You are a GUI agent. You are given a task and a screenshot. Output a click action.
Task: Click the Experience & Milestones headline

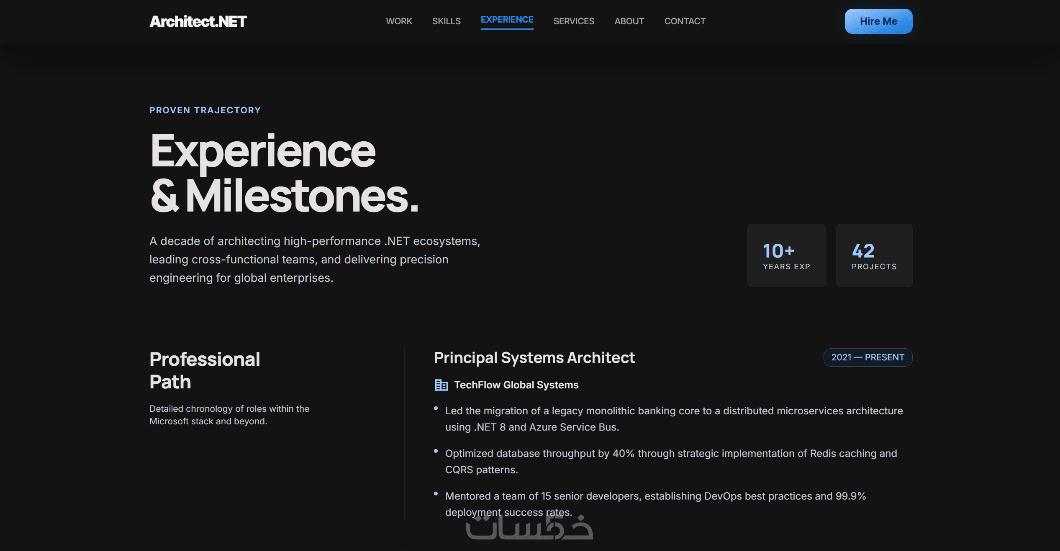pyautogui.click(x=284, y=173)
